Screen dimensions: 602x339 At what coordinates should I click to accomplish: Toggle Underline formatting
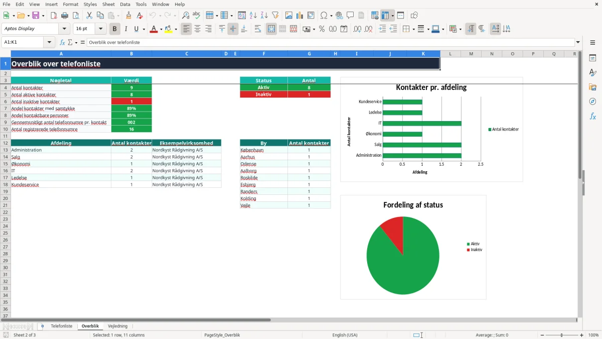pos(136,29)
